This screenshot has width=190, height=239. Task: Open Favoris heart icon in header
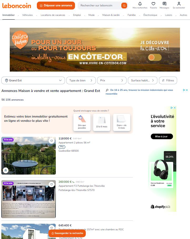click(153, 4)
